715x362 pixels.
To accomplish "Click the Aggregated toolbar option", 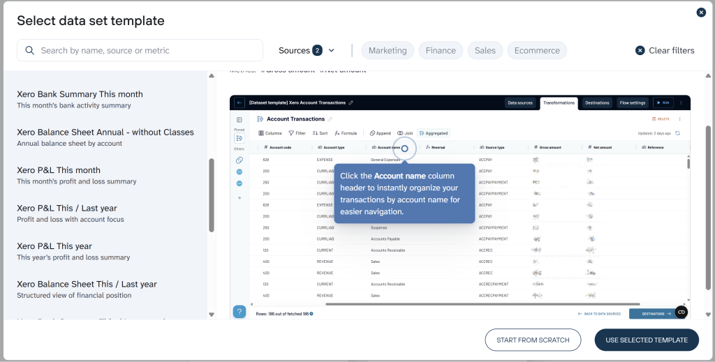I will (433, 133).
